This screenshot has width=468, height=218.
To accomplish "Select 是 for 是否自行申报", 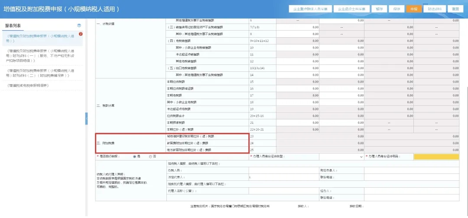I will click(x=135, y=157).
